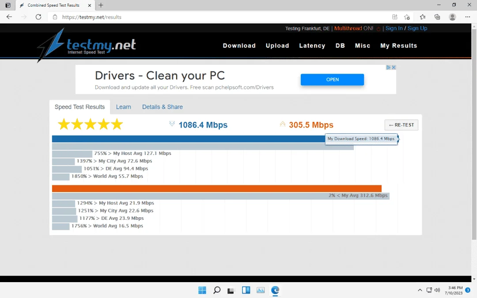The height and width of the screenshot is (298, 477).
Task: Open taskbar Search magnifier
Action: click(x=216, y=290)
